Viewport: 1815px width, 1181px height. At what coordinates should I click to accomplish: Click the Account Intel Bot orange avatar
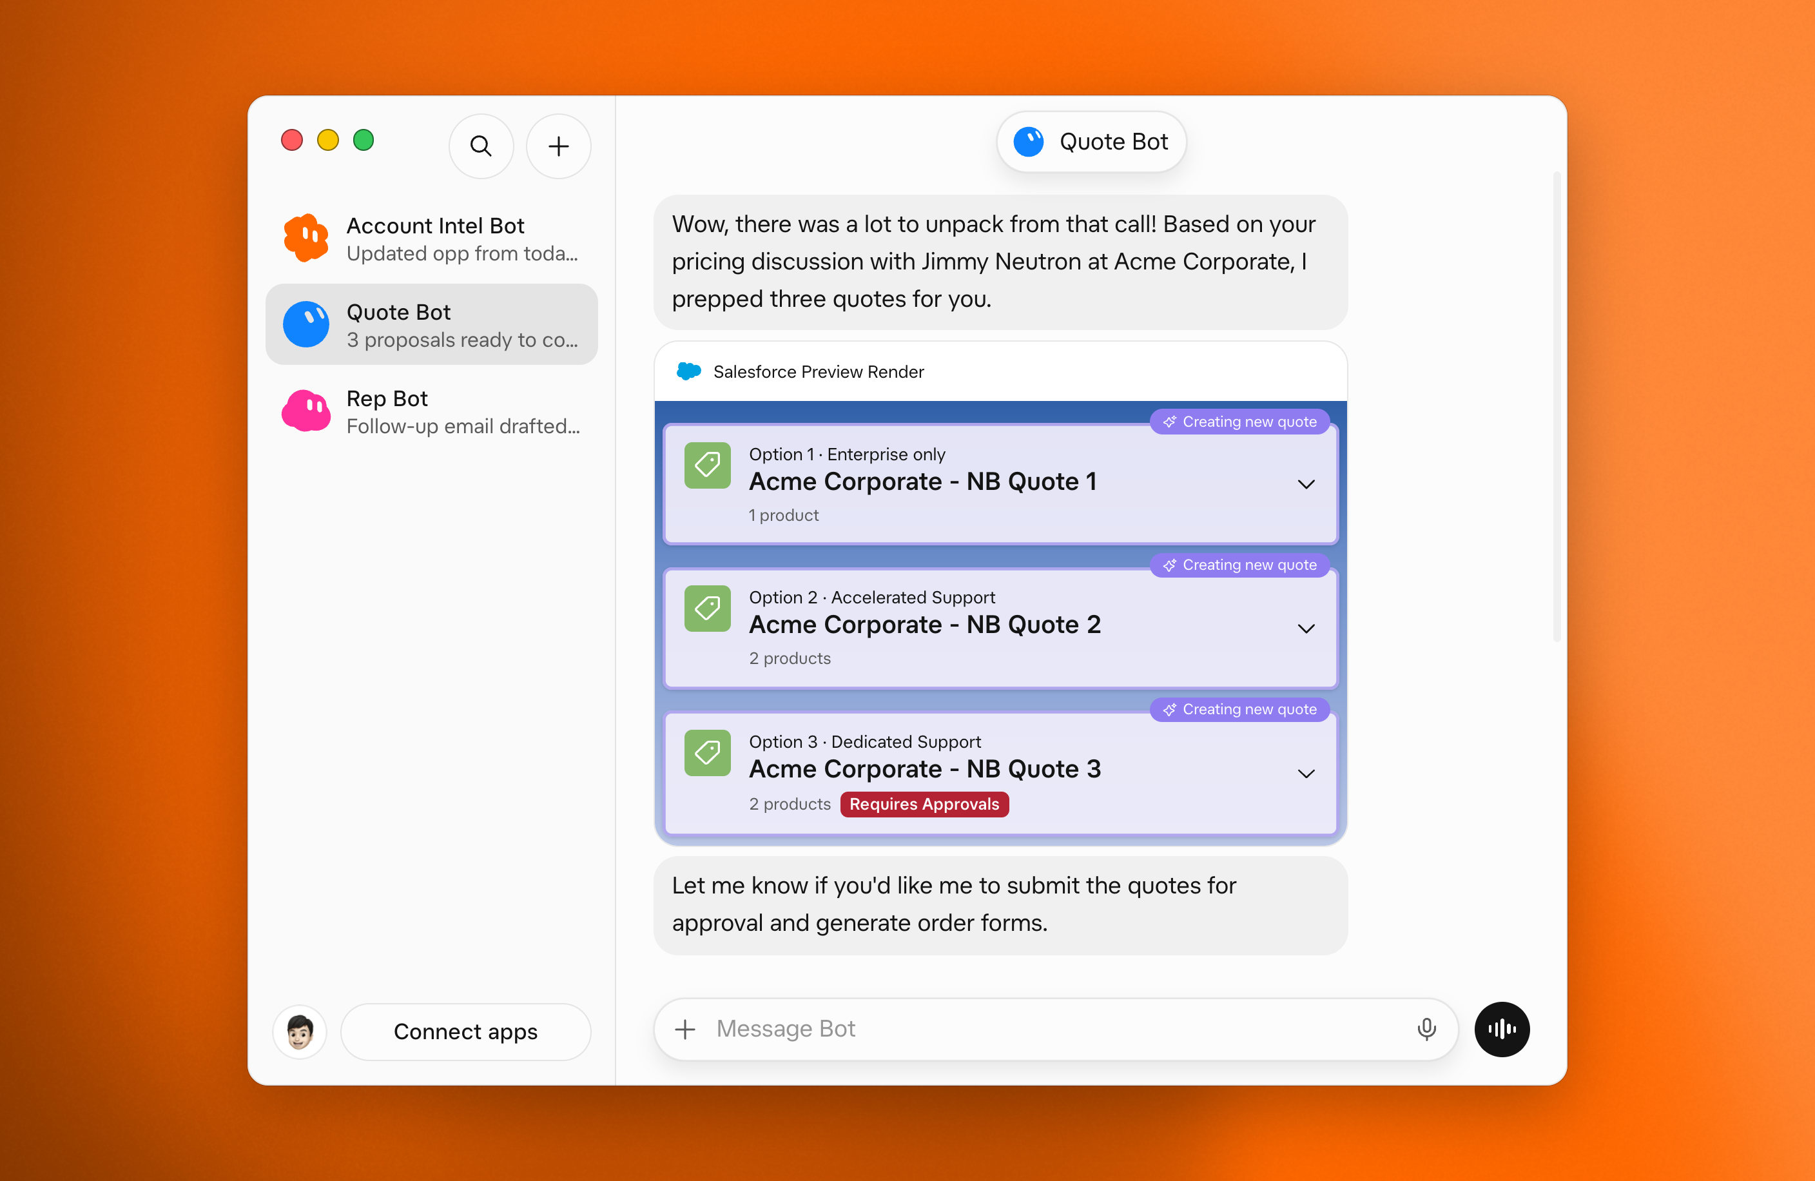(306, 238)
